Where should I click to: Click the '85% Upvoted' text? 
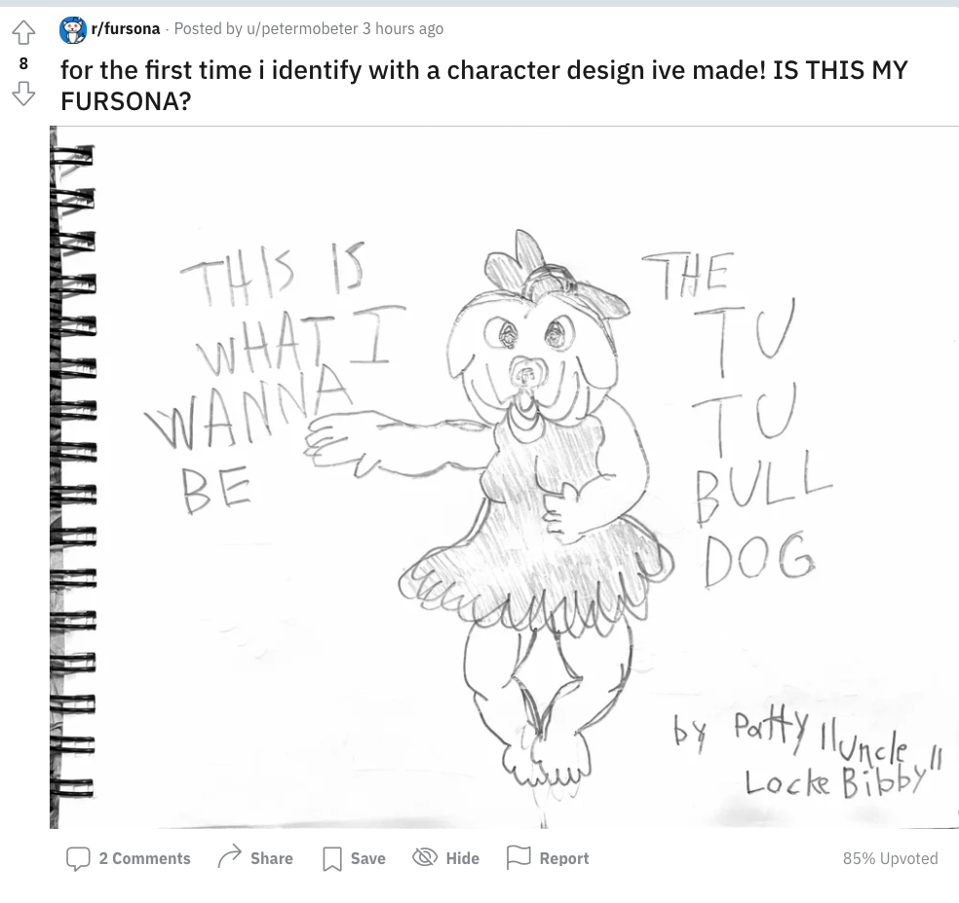click(x=891, y=858)
